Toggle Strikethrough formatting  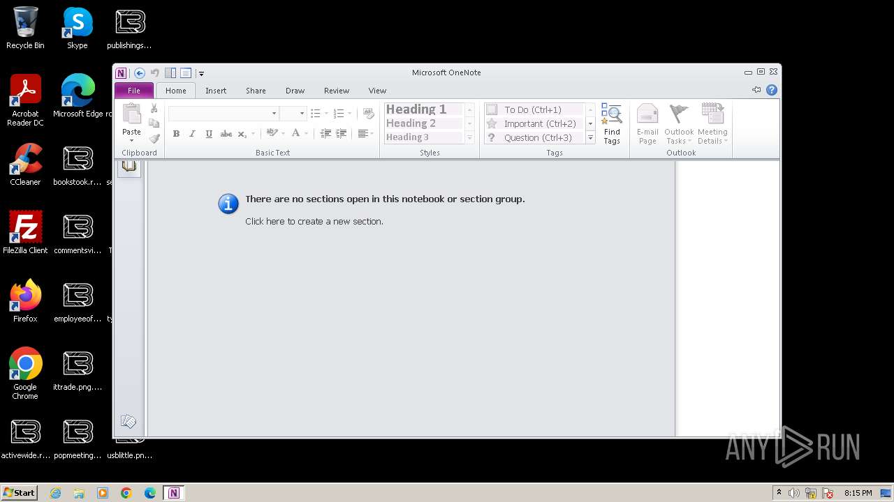pyautogui.click(x=226, y=134)
